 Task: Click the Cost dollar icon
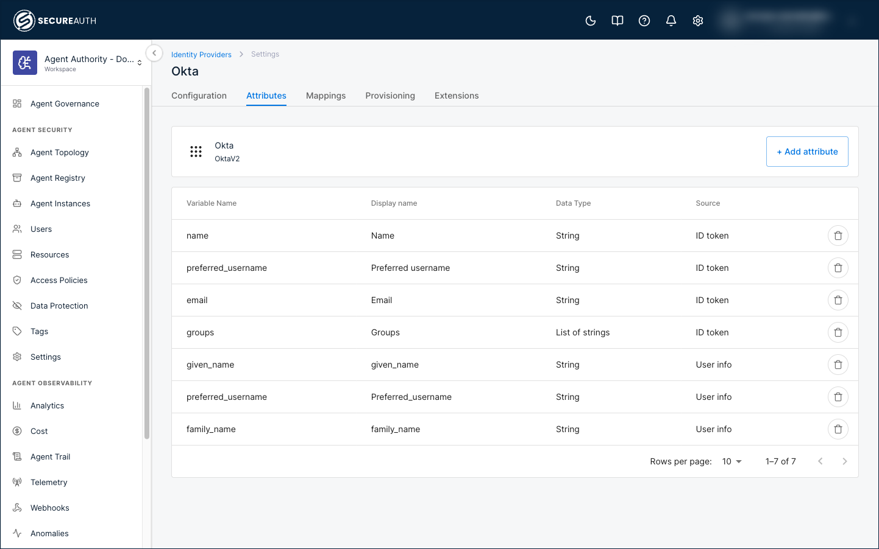point(17,432)
